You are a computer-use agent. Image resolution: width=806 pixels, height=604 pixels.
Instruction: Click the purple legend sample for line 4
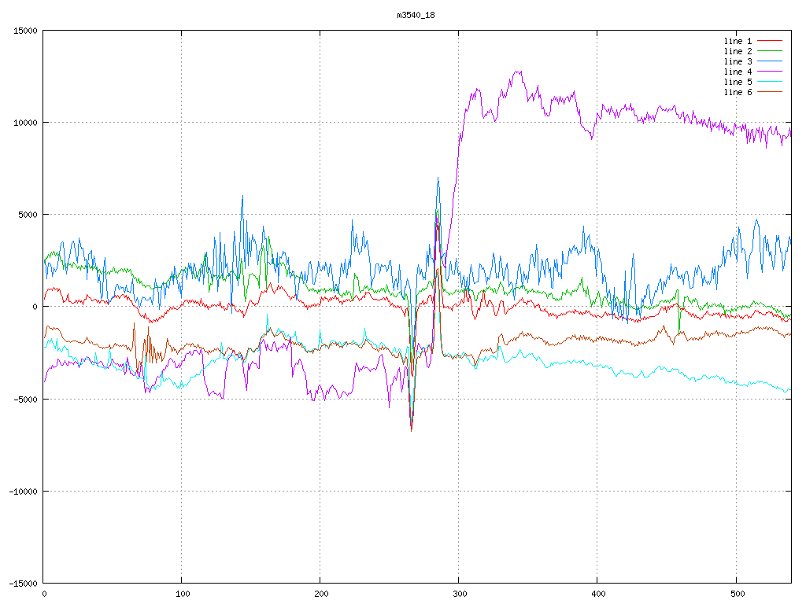click(x=770, y=72)
